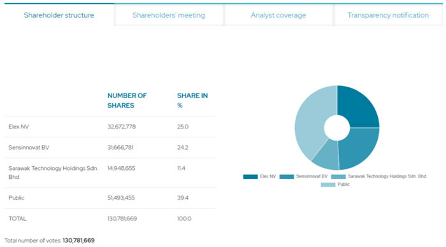
Task: Toggle Sensinnovat BV legend label in chart
Action: [x=312, y=176]
